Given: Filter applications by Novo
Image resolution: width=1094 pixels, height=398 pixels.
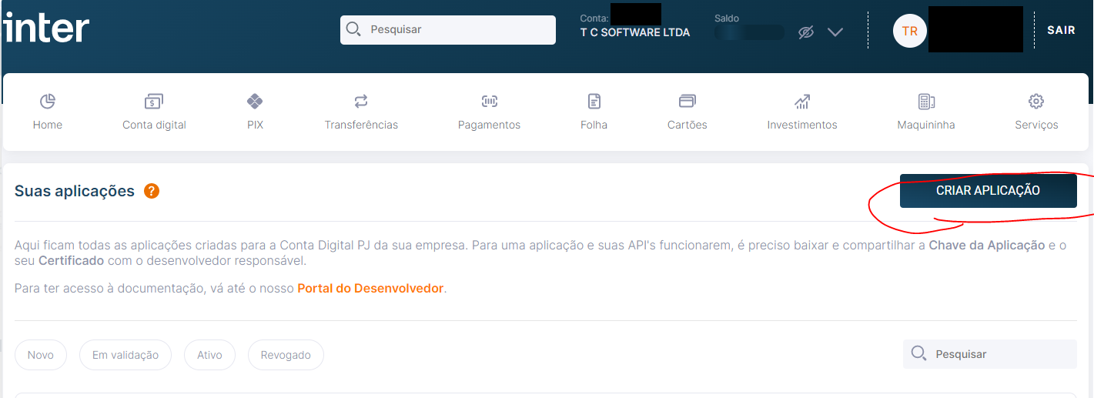Looking at the screenshot, I should point(41,355).
